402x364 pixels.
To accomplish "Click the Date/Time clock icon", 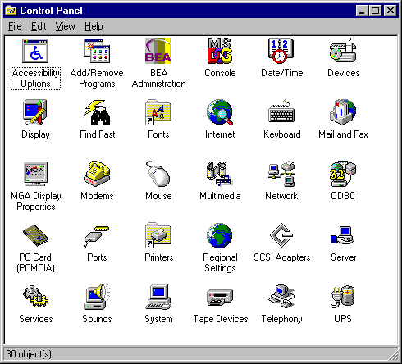I will pos(281,51).
